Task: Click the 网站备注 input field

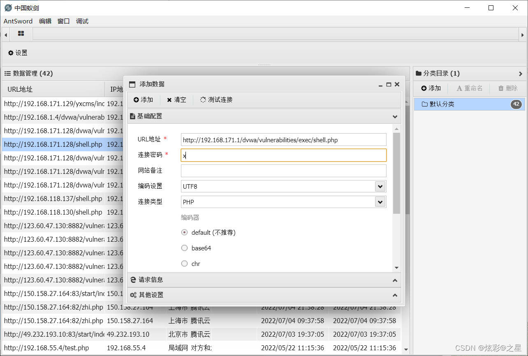Action: click(x=283, y=171)
